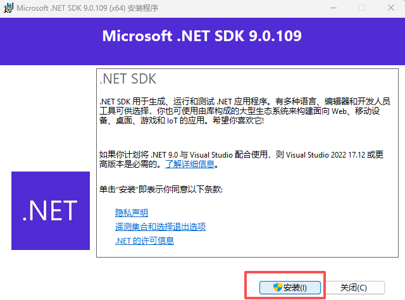The width and height of the screenshot is (405, 300).
Task: Focus the bordered information text panel
Action: point(247,163)
